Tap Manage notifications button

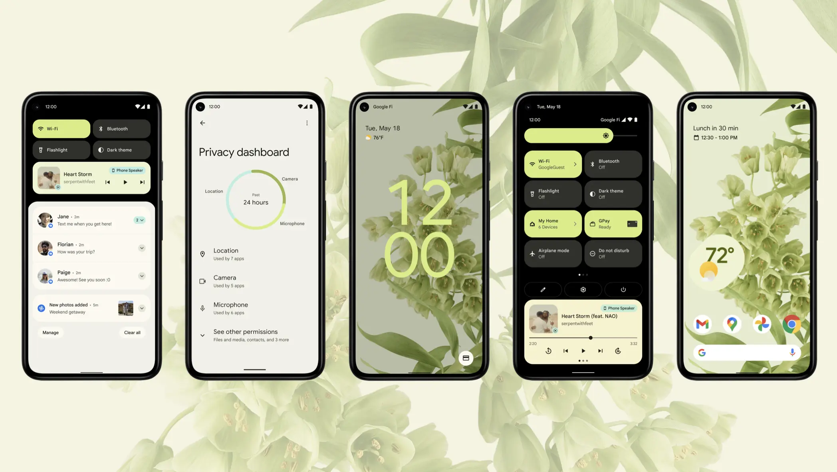click(x=51, y=332)
